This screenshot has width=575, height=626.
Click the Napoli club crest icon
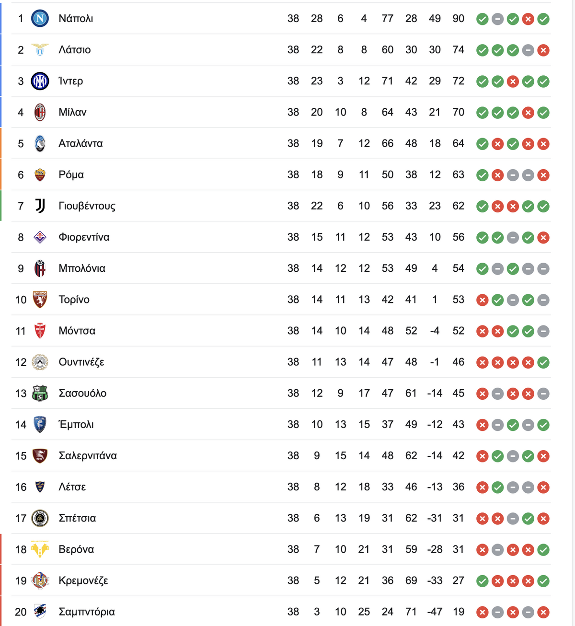click(40, 19)
